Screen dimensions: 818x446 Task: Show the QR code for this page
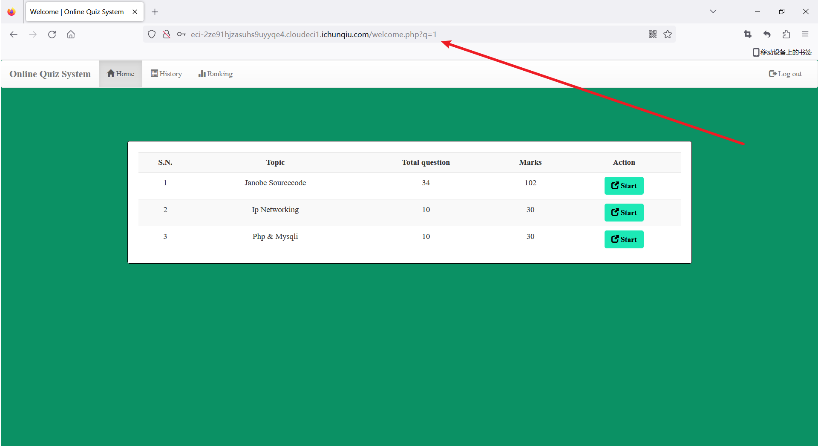click(x=653, y=34)
